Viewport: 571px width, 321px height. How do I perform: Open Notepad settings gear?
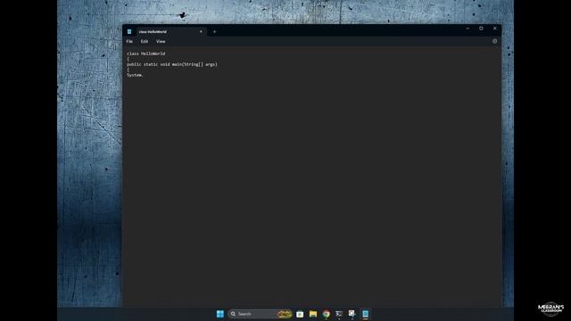click(494, 41)
